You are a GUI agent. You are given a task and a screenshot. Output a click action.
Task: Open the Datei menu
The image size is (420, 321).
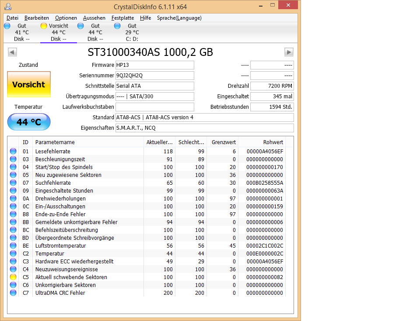[12, 18]
